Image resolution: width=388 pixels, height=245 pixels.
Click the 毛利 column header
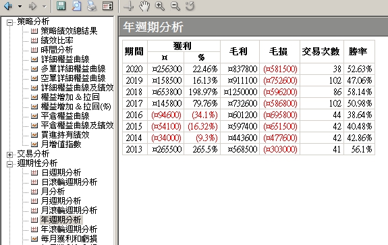240,52
